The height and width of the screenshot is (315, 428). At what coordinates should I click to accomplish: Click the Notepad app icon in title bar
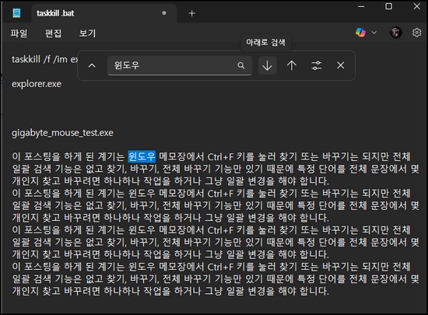tap(16, 12)
